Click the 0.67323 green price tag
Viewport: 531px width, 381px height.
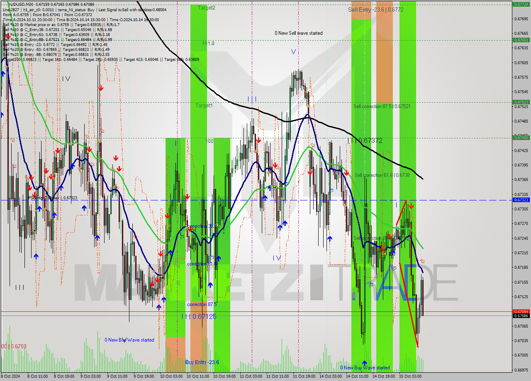[521, 200]
